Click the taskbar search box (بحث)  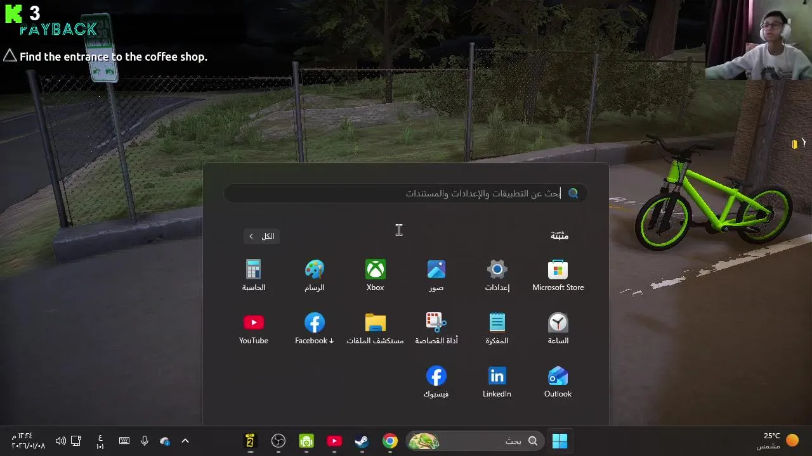point(475,441)
